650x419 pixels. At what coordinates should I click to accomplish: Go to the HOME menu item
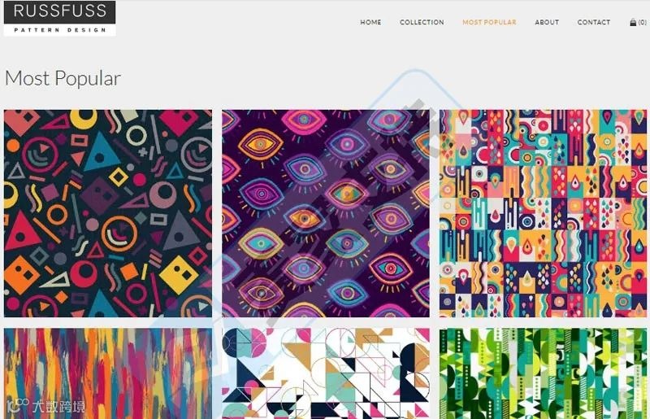click(370, 23)
